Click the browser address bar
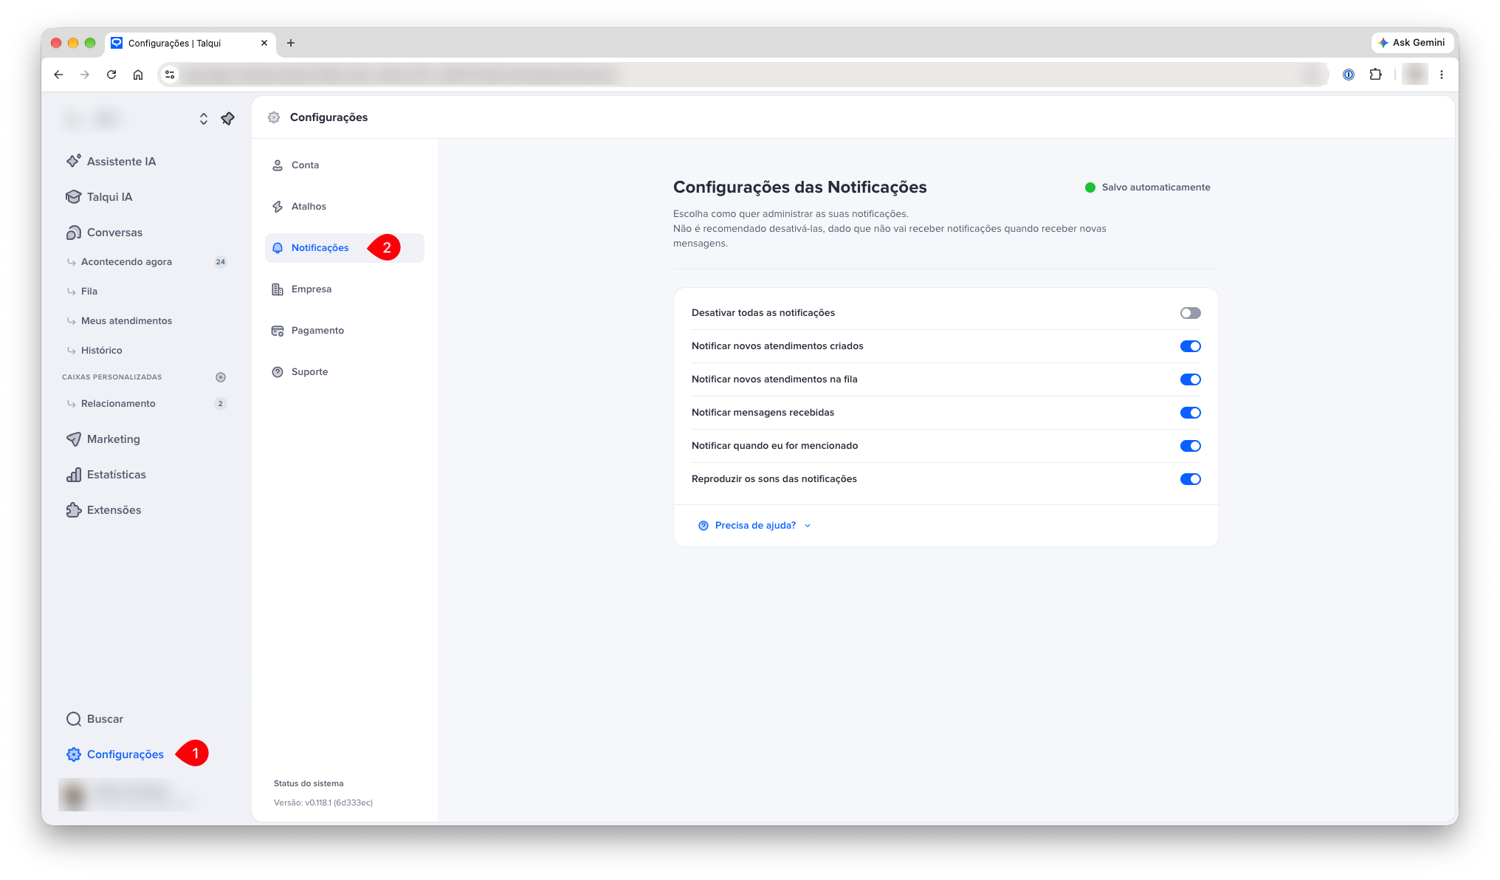This screenshot has width=1500, height=880. (742, 74)
